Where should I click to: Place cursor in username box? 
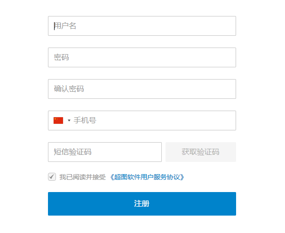click(x=142, y=26)
